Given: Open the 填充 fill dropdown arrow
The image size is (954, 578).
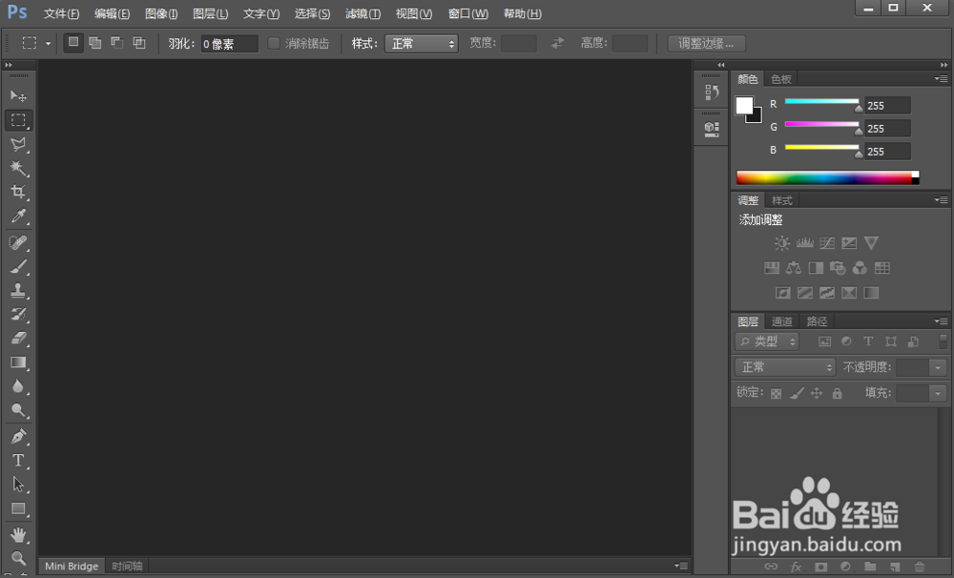Looking at the screenshot, I should [938, 394].
